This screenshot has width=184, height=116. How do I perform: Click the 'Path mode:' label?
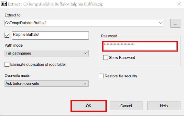14,45
